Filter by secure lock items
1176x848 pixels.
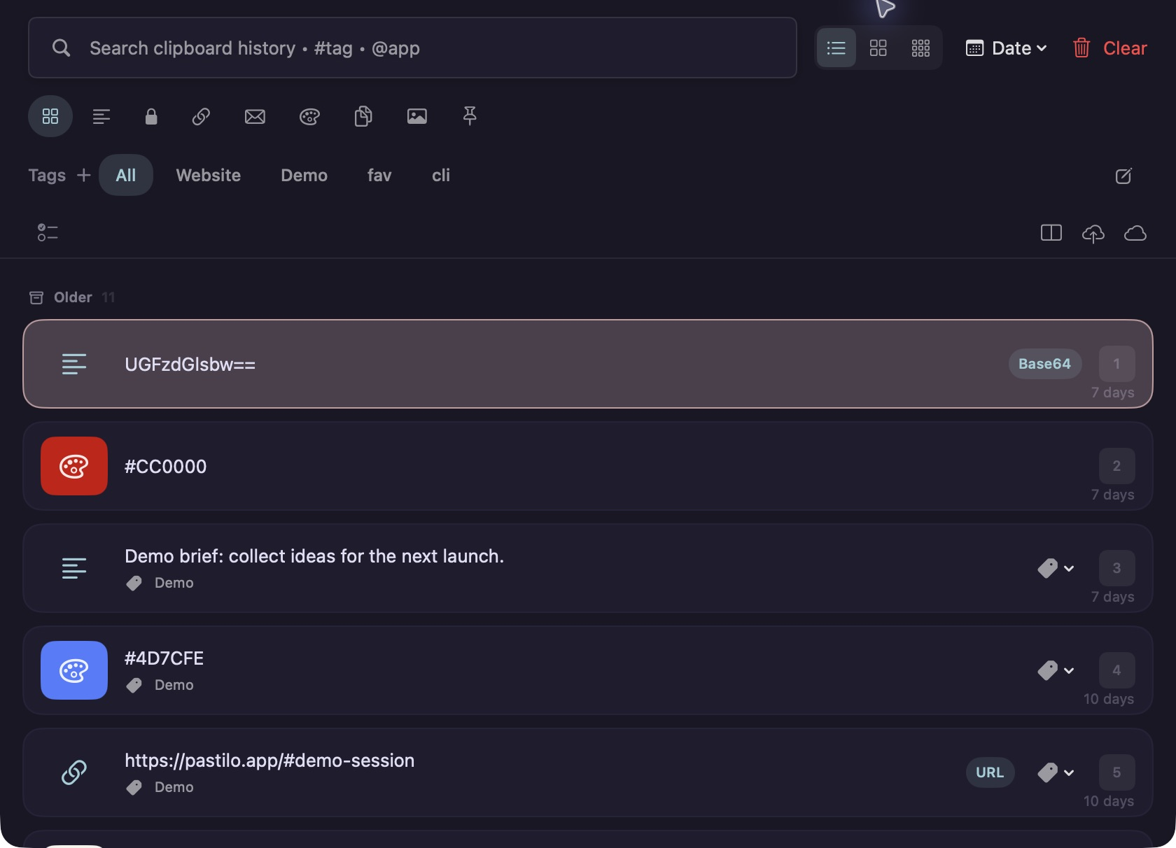click(x=151, y=116)
